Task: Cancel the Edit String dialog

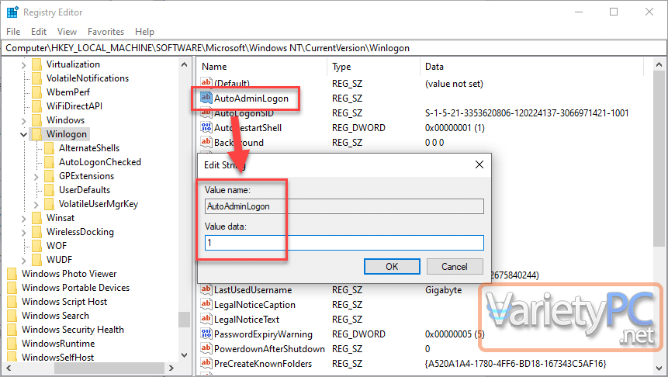Action: (455, 267)
